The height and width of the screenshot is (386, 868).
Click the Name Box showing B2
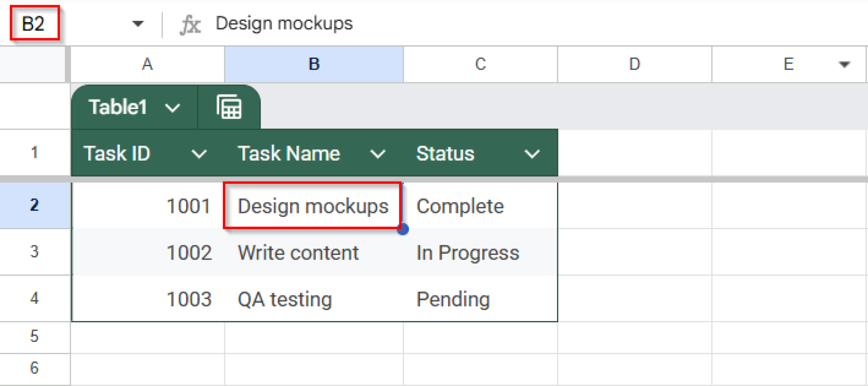tap(34, 23)
